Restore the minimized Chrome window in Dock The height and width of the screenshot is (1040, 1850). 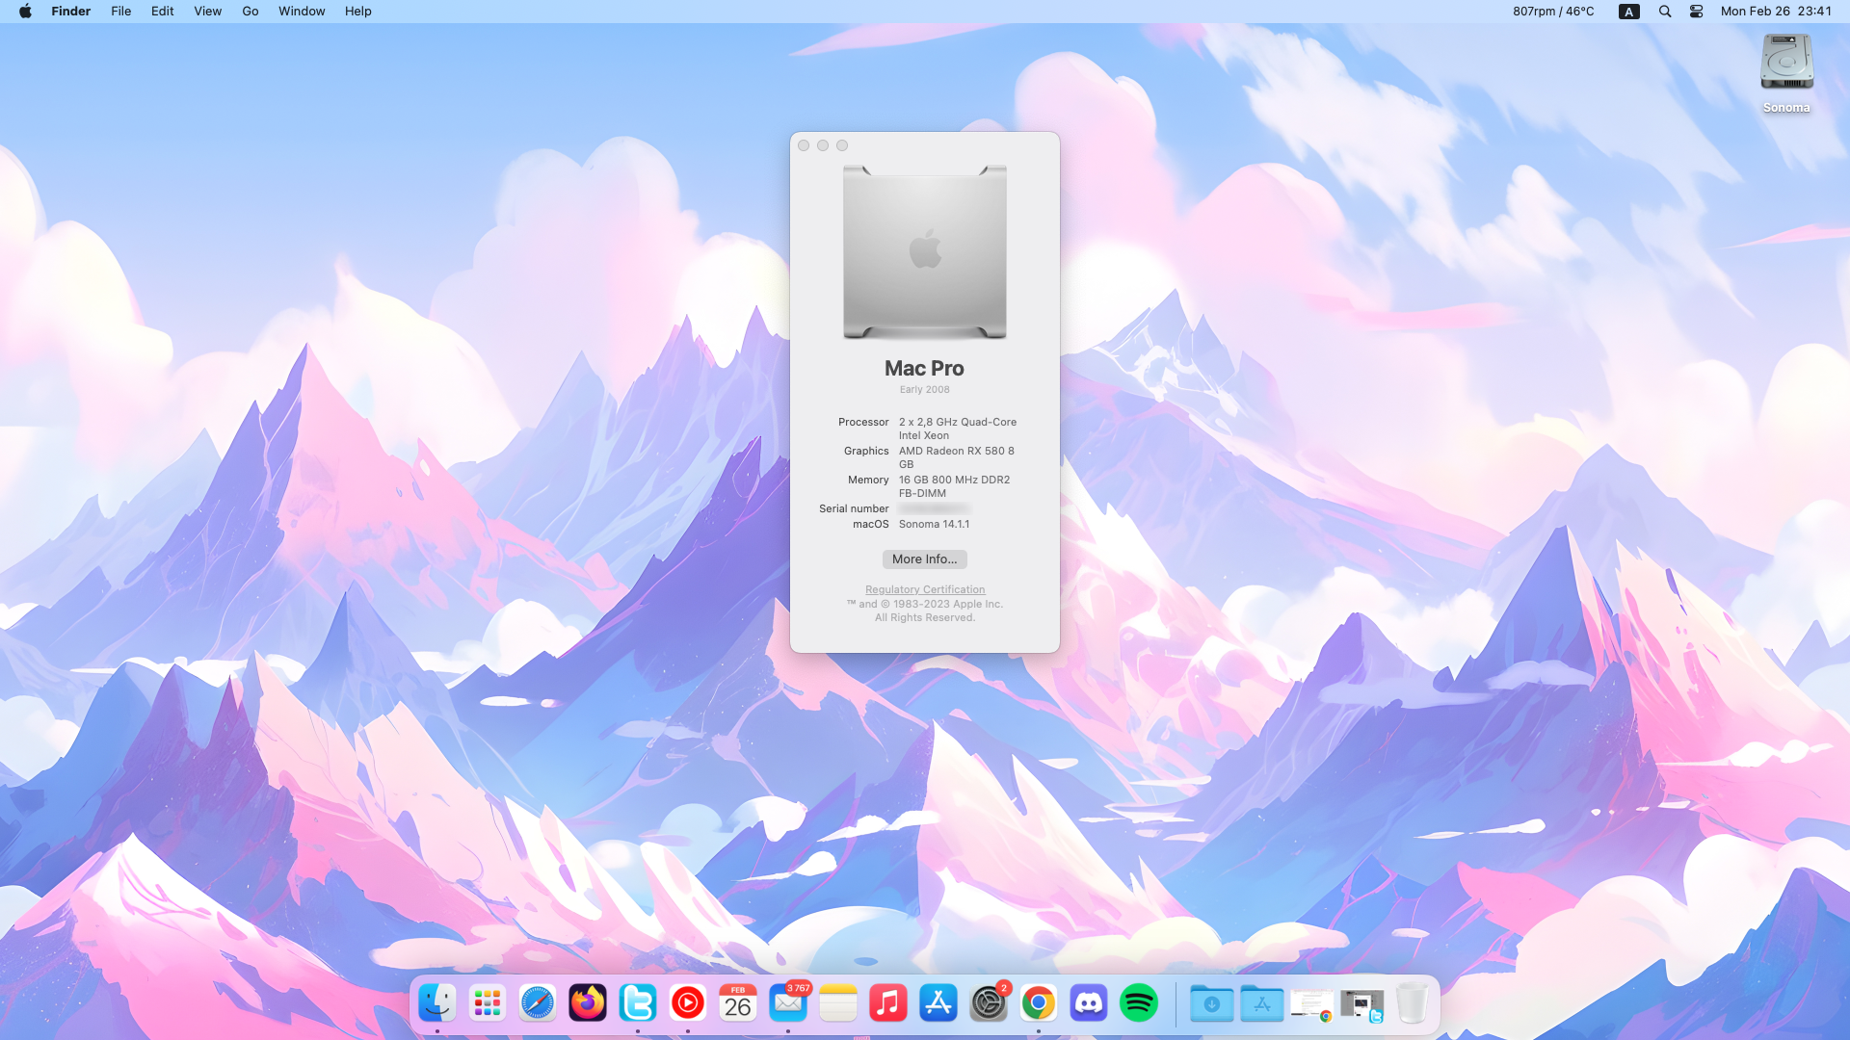[x=1312, y=1004]
